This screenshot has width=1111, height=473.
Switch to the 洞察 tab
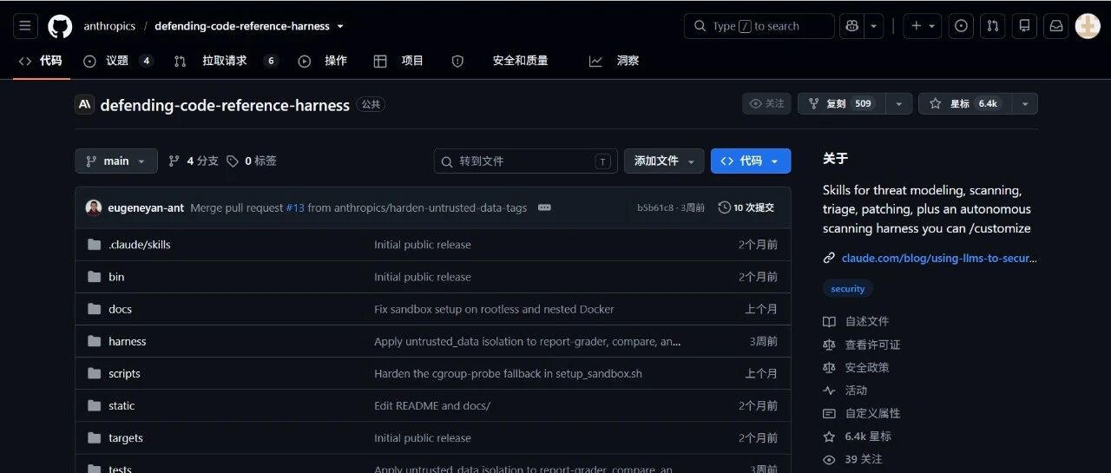click(614, 61)
